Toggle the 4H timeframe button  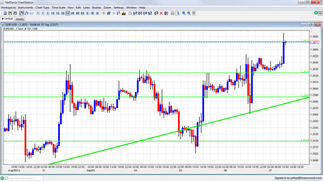point(78,13)
